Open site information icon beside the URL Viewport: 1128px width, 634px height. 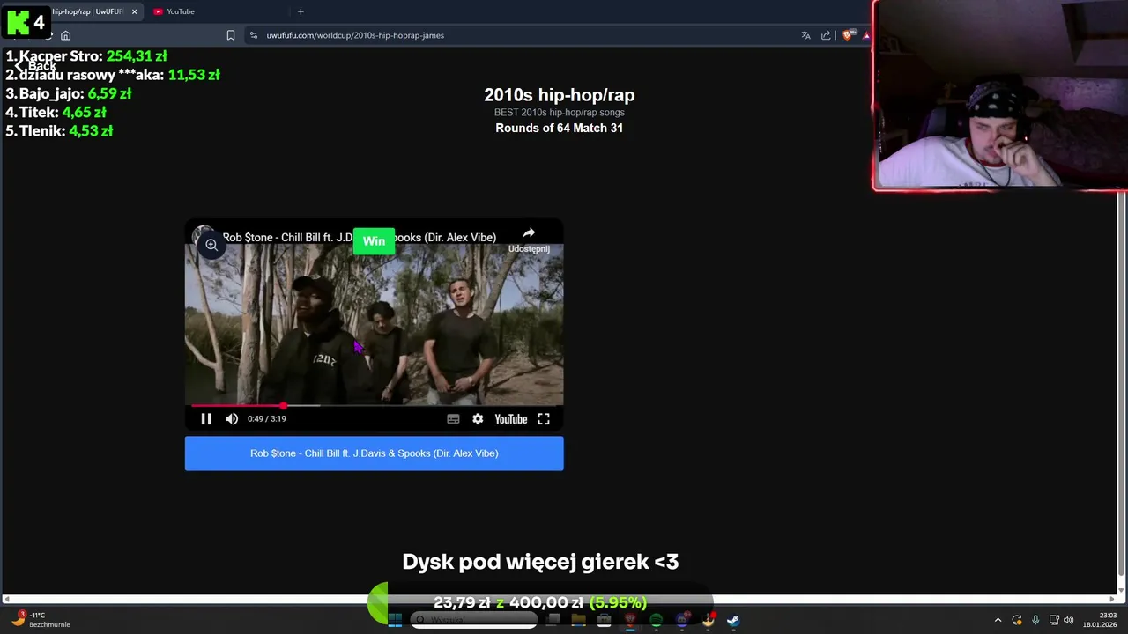click(254, 35)
